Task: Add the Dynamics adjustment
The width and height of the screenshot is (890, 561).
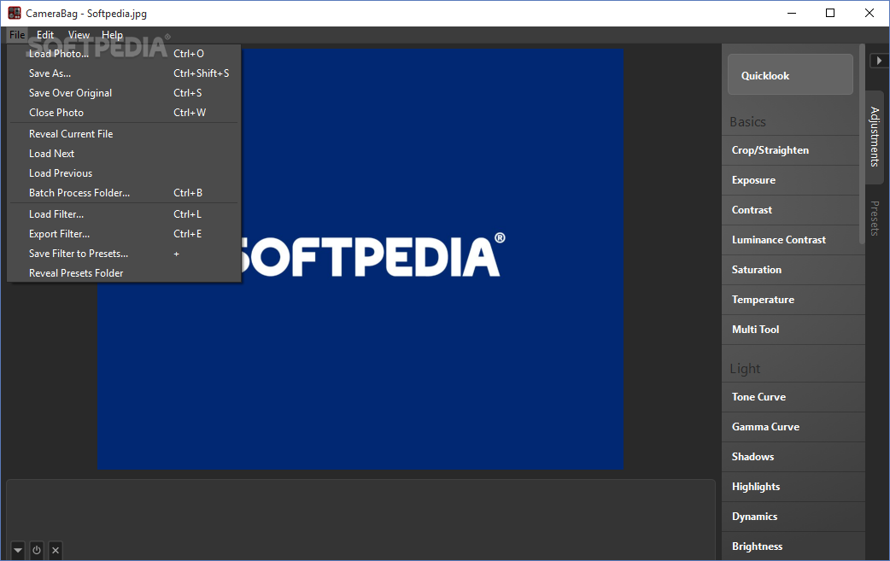Action: 793,517
